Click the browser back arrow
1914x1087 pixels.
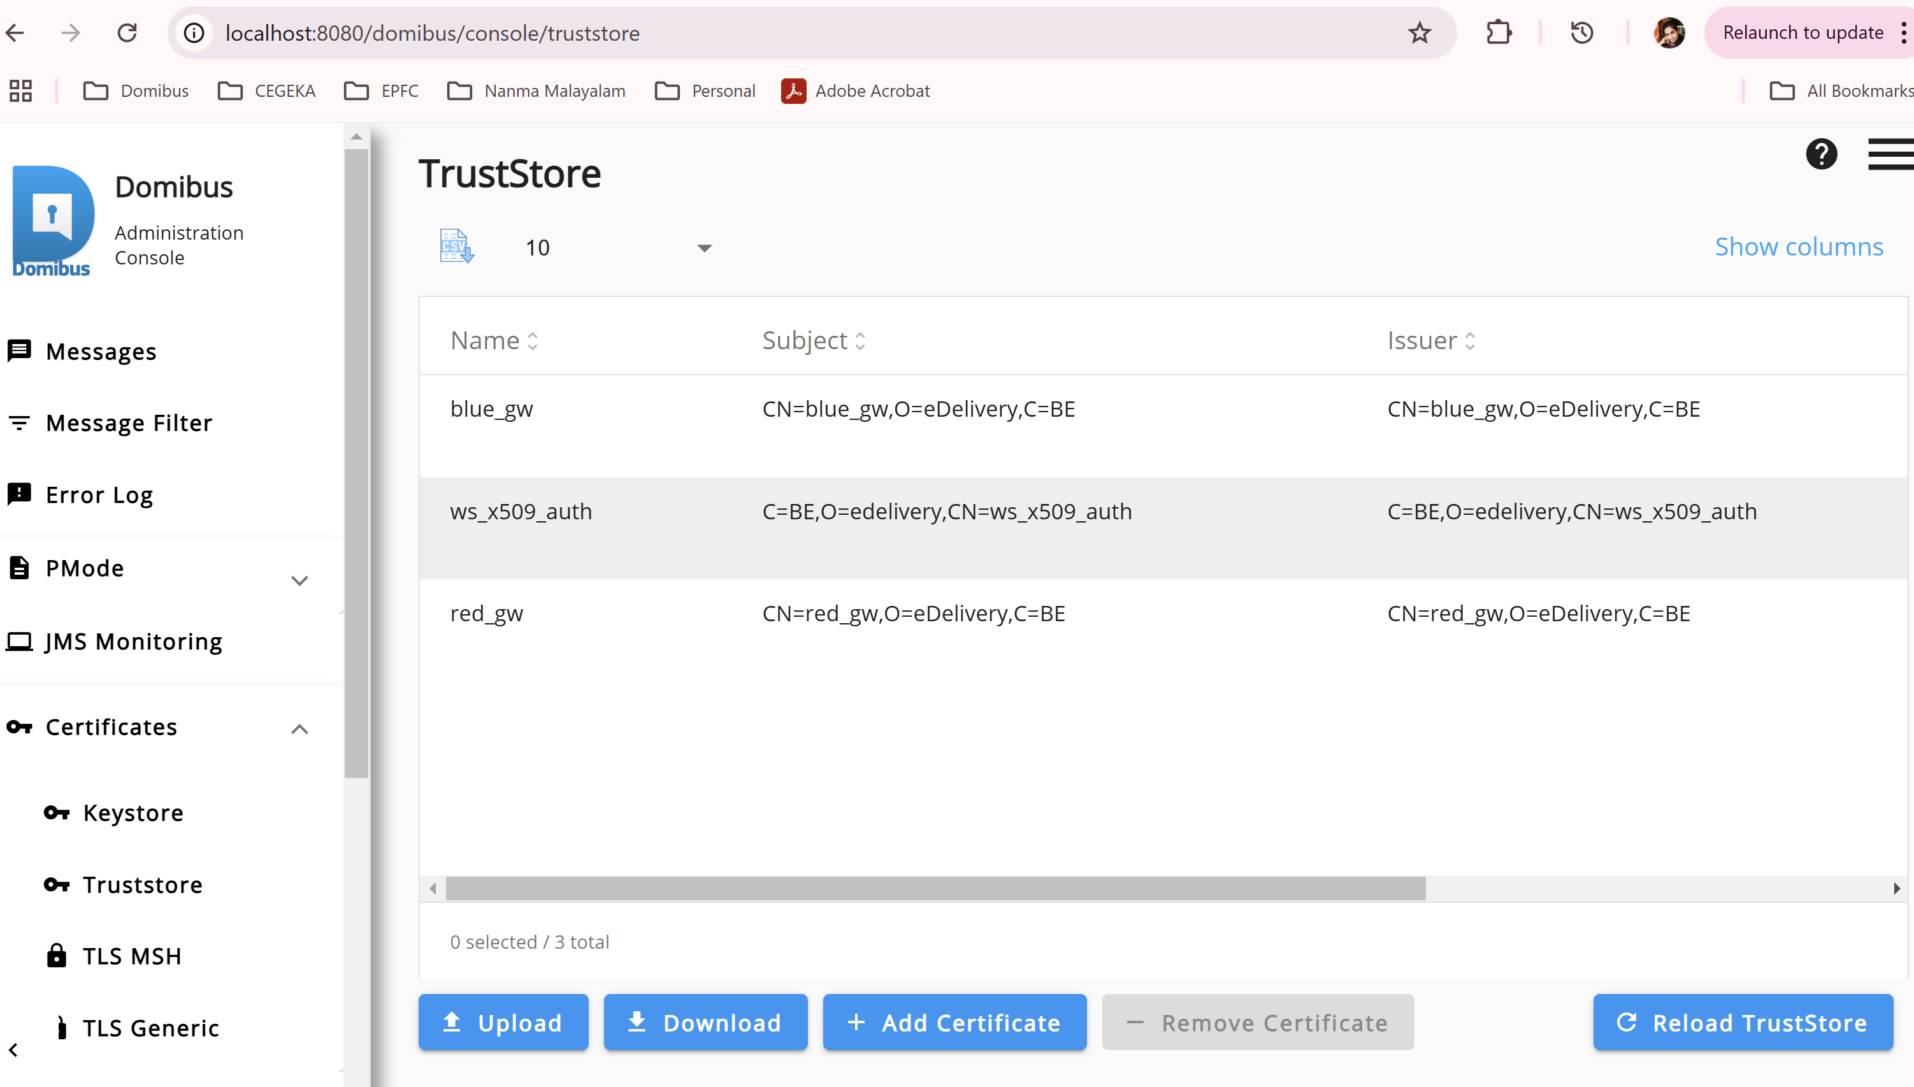click(x=16, y=33)
